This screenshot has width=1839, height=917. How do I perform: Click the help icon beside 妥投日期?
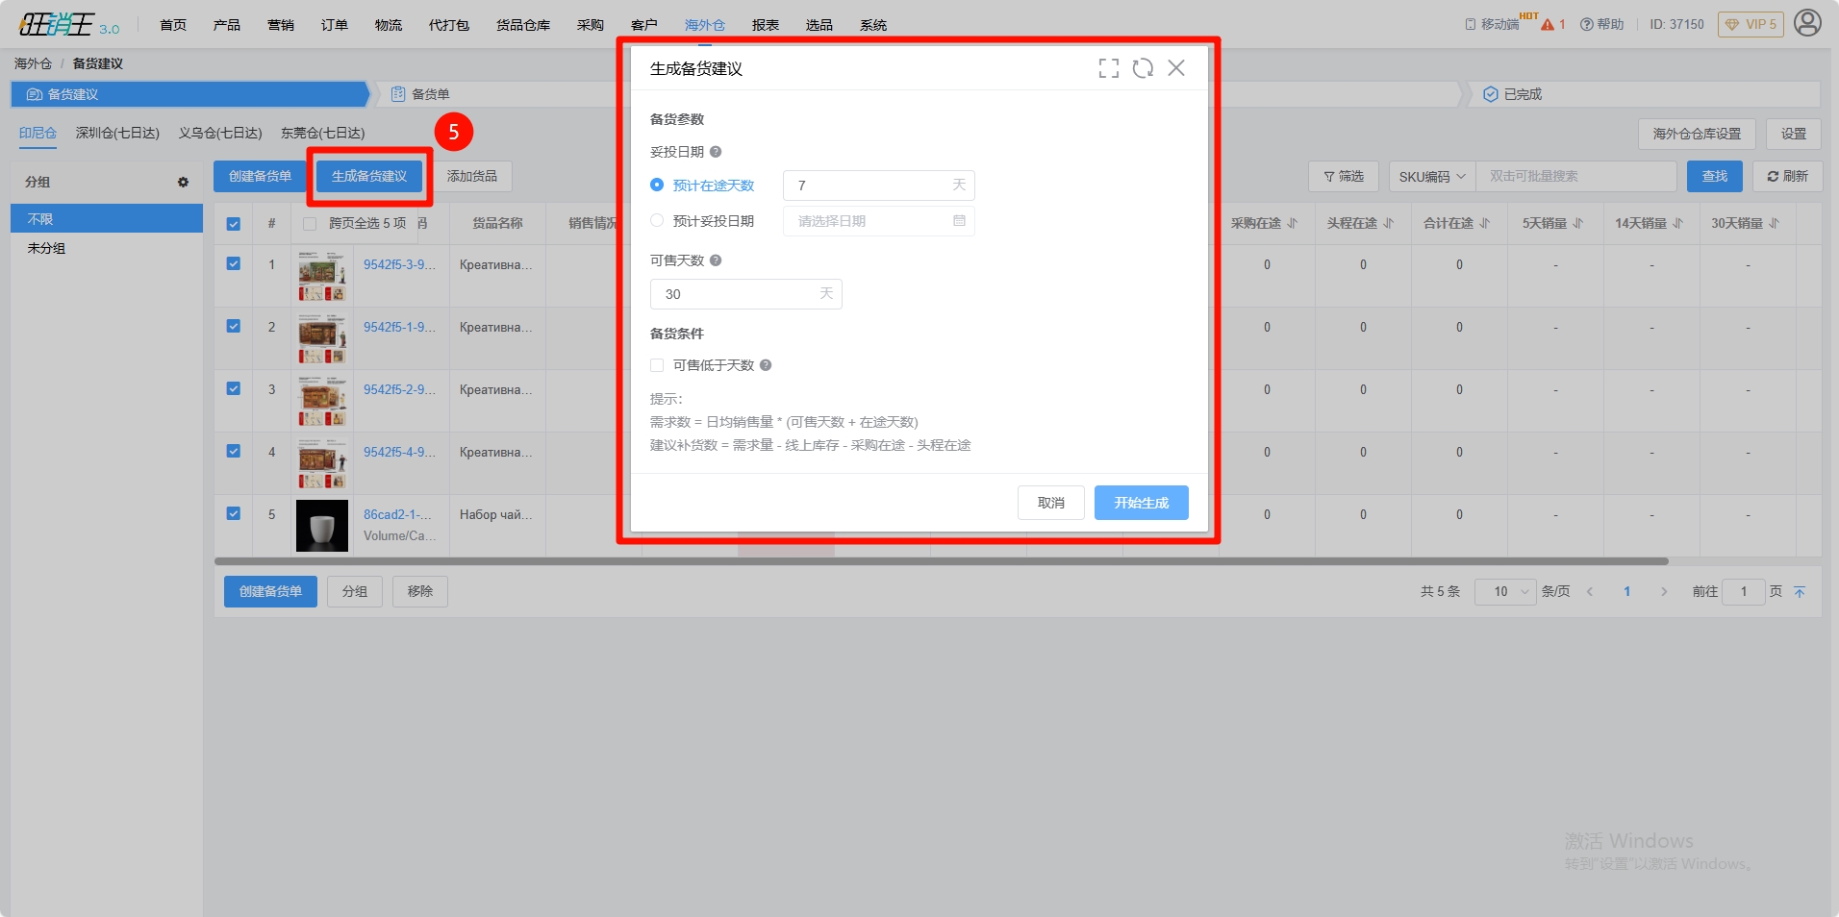point(716,152)
